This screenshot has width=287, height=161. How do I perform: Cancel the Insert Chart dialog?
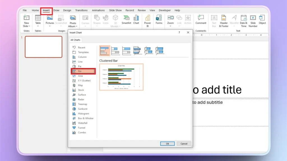click(184, 143)
